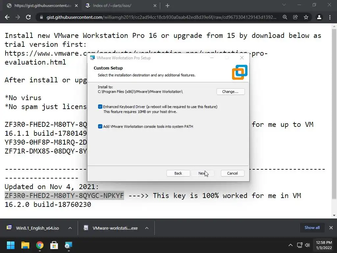This screenshot has height=253, width=337.
Task: Click the 'Updated on Nov 4, 2021:' text
Action: 52,187
